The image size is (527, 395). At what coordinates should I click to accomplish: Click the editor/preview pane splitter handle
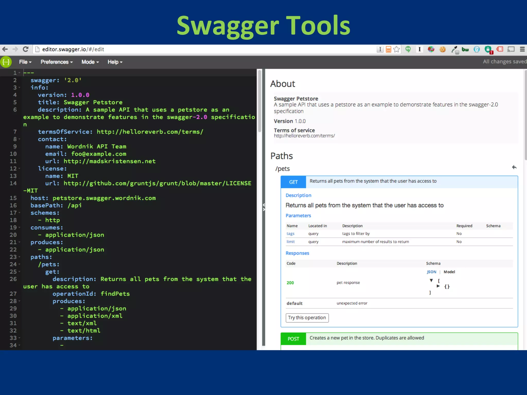tap(264, 207)
